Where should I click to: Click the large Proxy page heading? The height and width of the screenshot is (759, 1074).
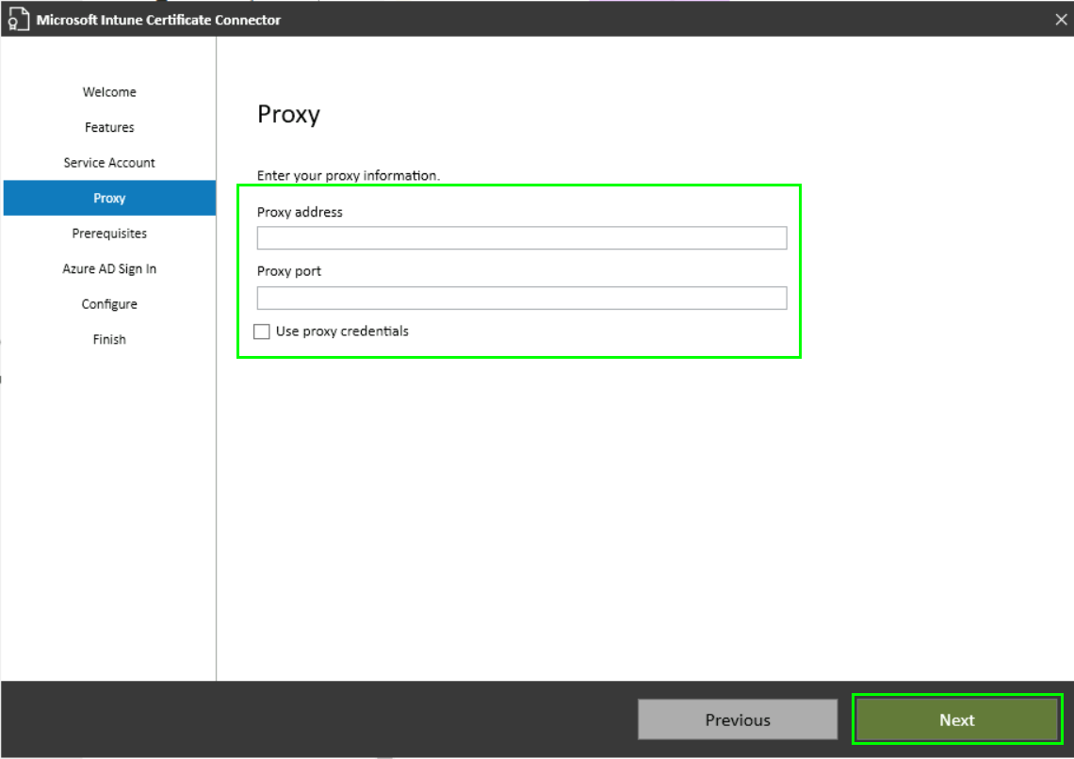click(x=288, y=115)
